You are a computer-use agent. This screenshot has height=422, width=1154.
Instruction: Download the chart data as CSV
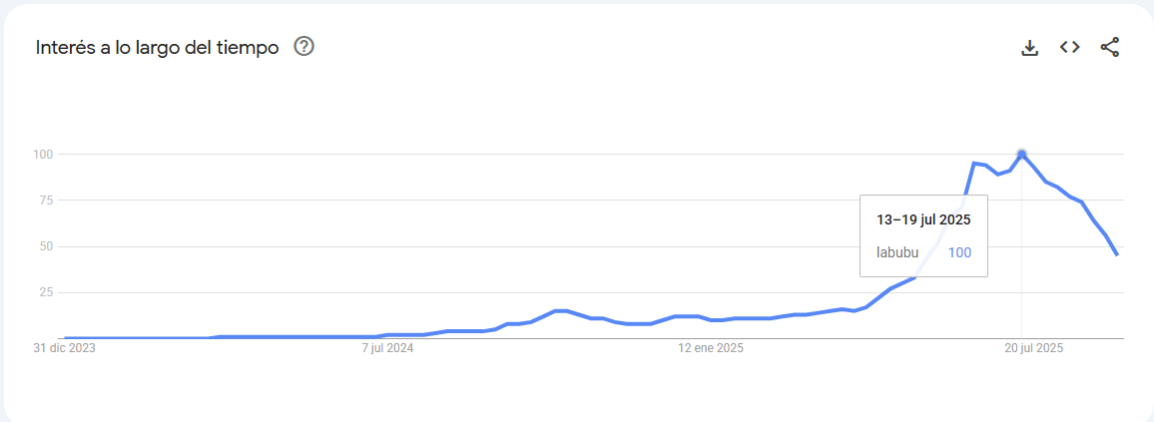point(1029,48)
